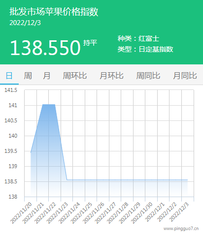Screen dimensions: 203x233
Task: Click the 141.5 y-axis label
Action: [11, 90]
